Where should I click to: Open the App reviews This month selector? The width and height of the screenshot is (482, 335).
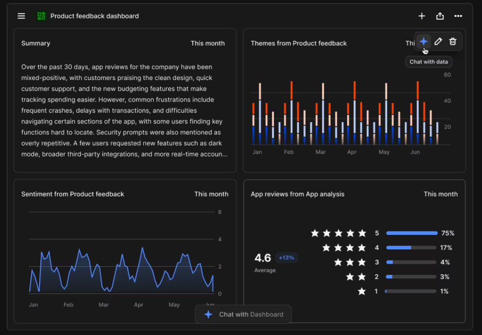441,194
